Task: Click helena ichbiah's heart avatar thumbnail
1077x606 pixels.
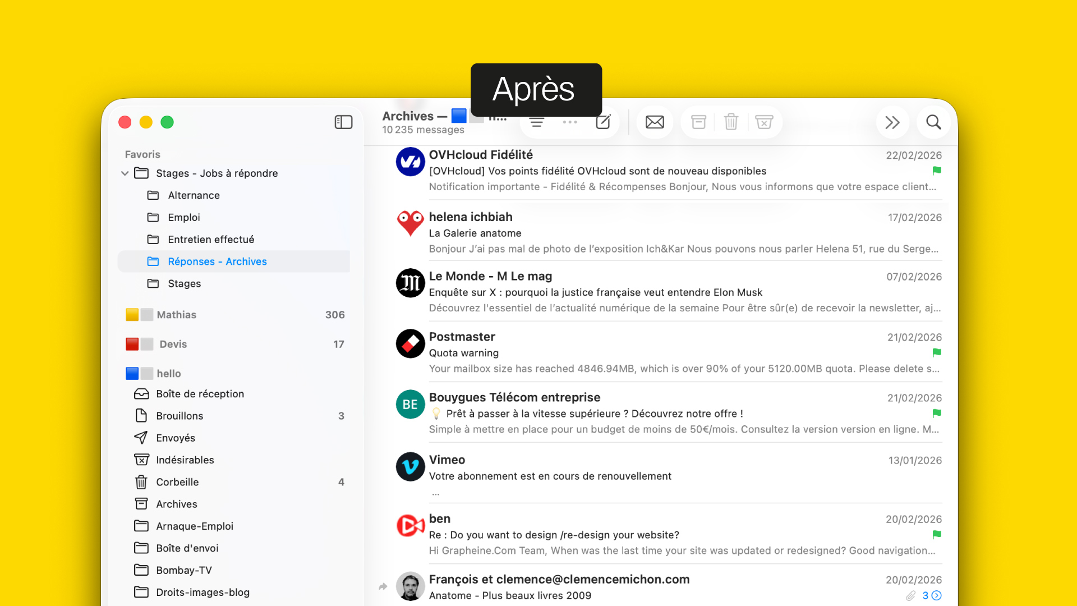Action: [x=410, y=223]
